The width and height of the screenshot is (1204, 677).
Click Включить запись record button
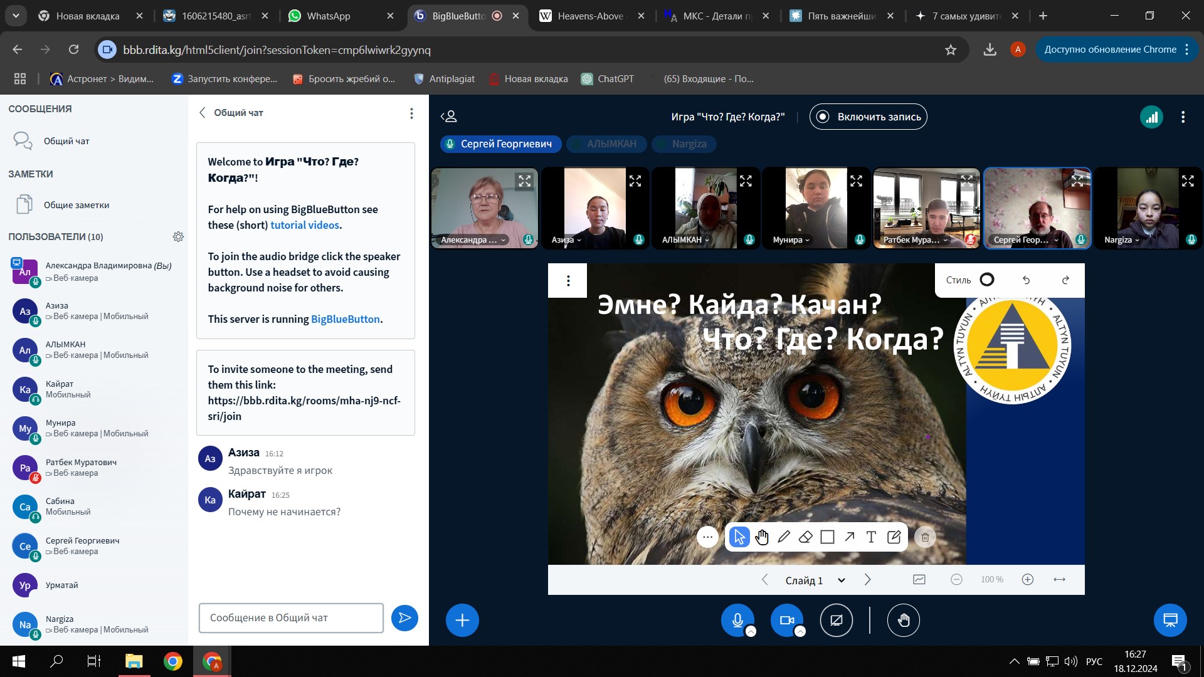(868, 117)
